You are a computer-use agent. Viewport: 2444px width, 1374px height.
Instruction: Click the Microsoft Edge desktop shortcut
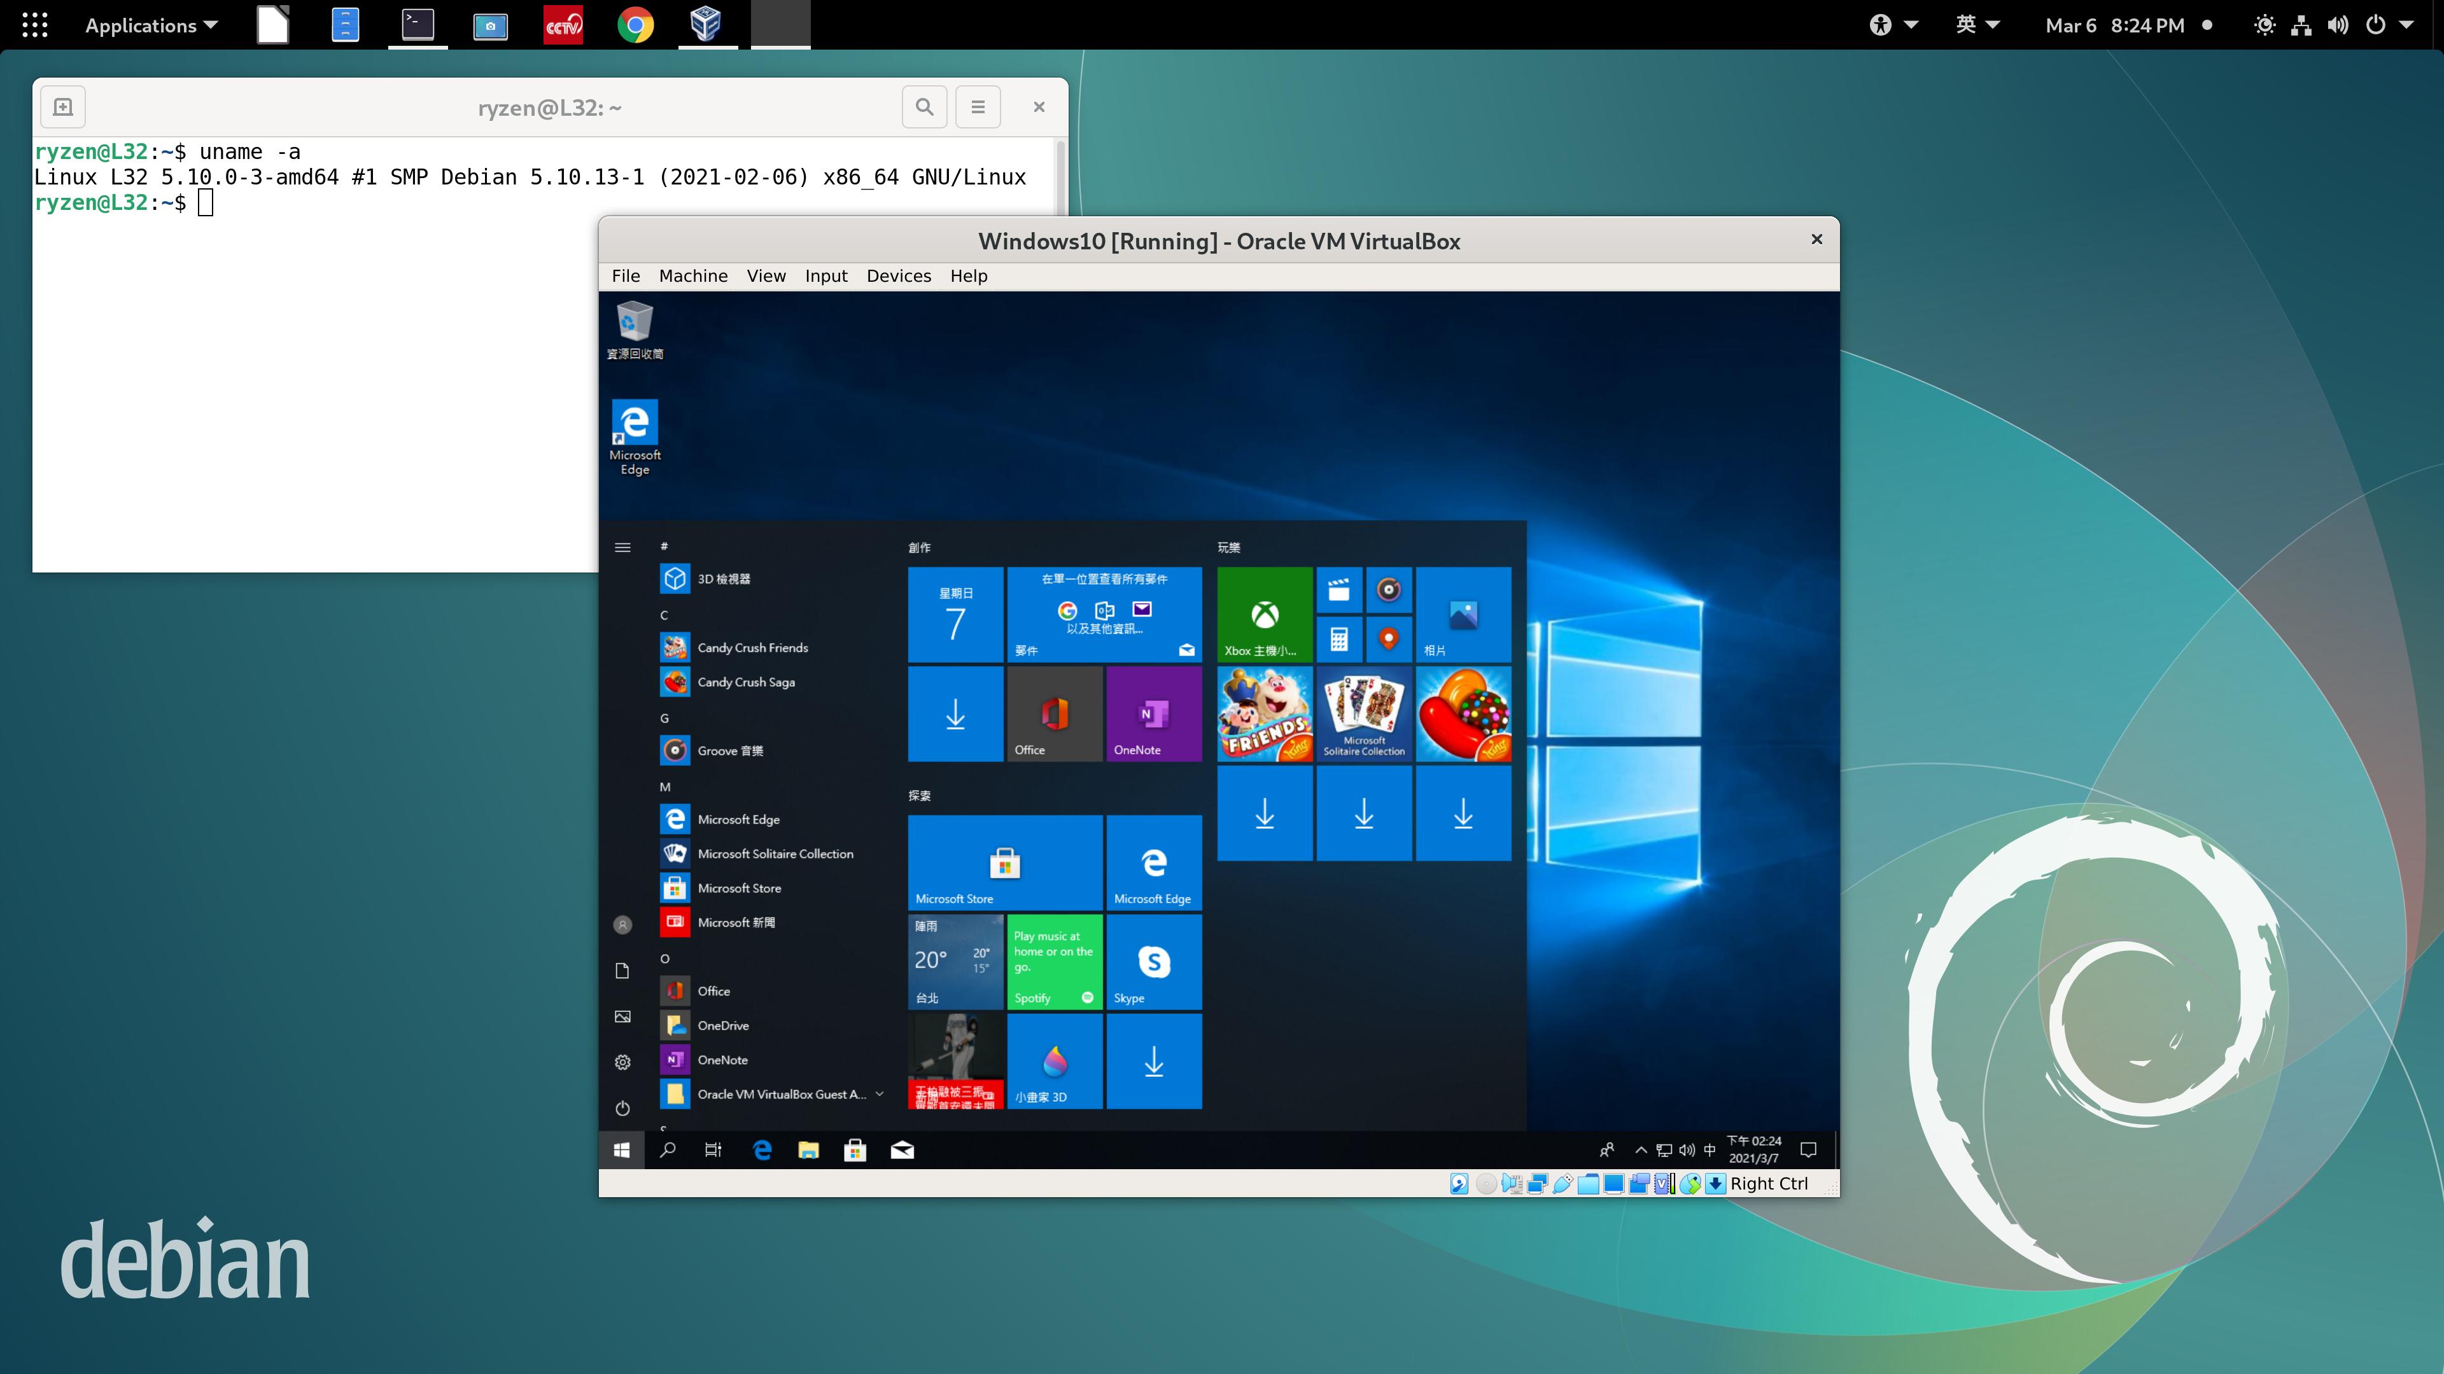pos(635,437)
